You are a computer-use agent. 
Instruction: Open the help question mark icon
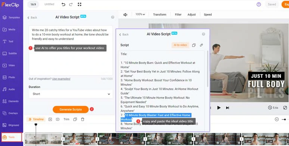tap(259, 4)
